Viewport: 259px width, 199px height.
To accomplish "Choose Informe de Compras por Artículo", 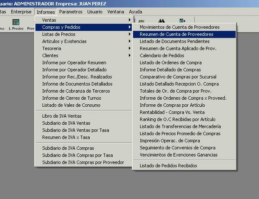I will click(184, 105).
